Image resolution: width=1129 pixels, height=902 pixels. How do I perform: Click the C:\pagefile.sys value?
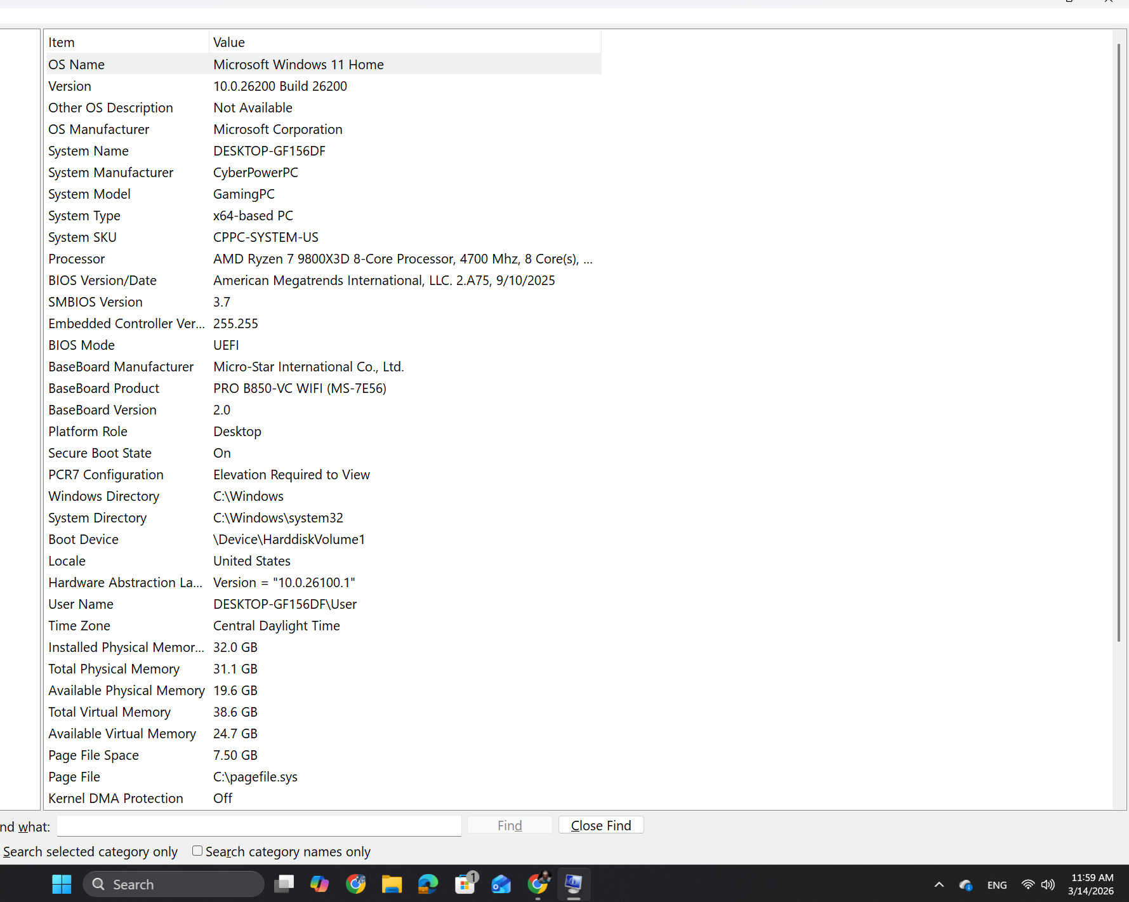point(255,777)
